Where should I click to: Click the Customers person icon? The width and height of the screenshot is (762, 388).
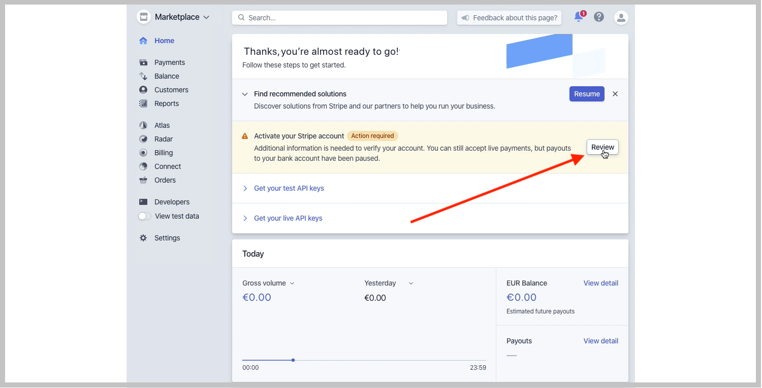tap(143, 90)
